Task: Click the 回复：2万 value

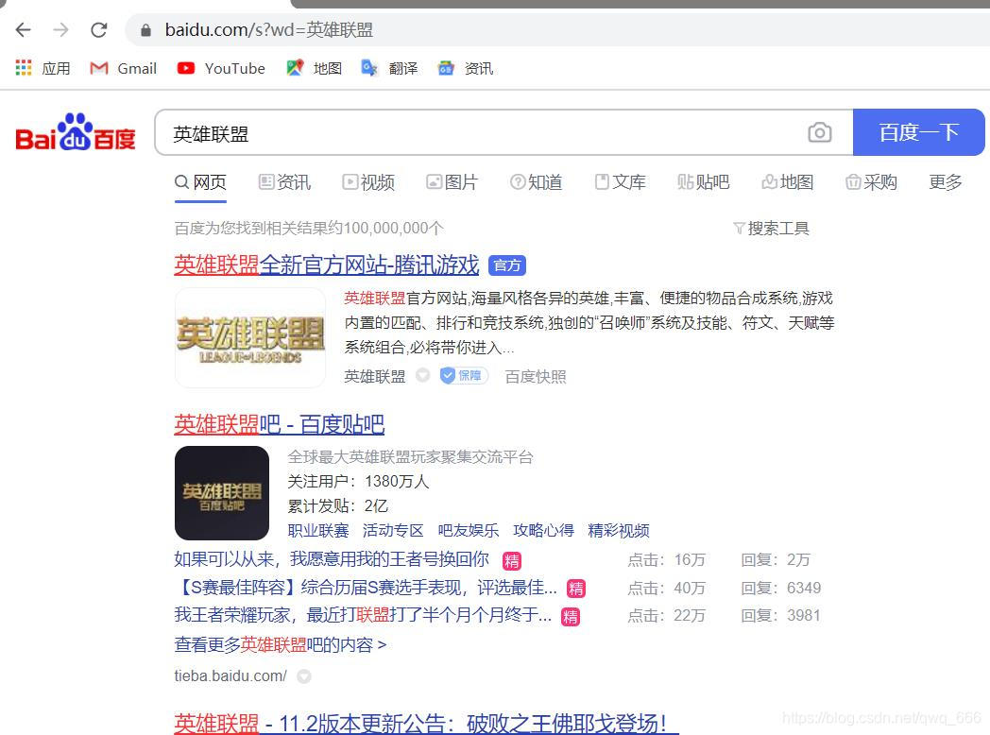Action: tap(776, 559)
